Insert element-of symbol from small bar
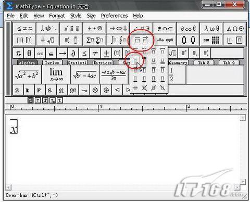Screen dimensions: 250x202 (x=51, y=53)
